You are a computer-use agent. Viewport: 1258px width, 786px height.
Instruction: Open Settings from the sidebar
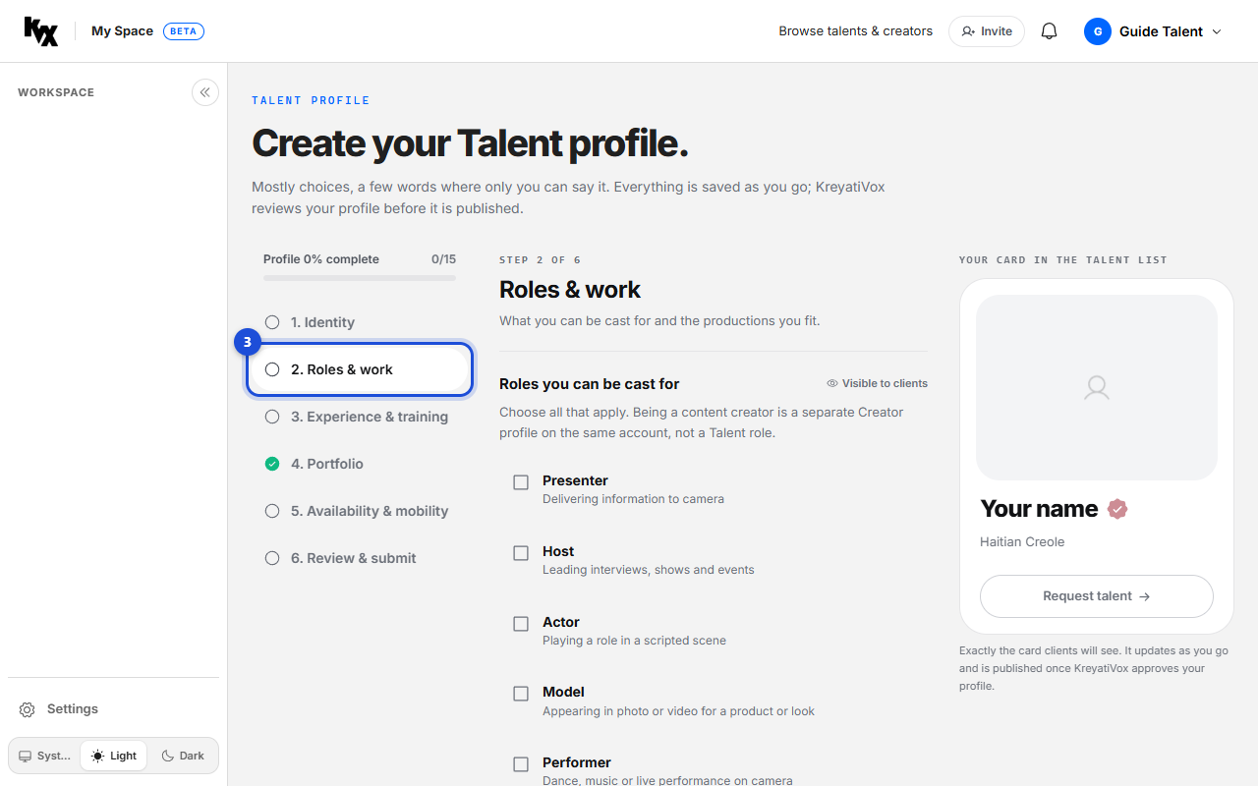(114, 709)
